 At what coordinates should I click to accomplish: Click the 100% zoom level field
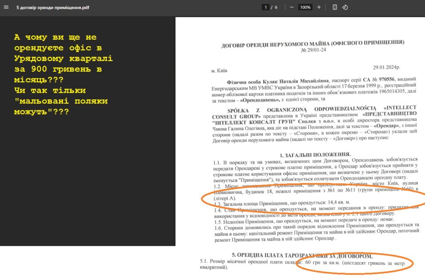[305, 7]
